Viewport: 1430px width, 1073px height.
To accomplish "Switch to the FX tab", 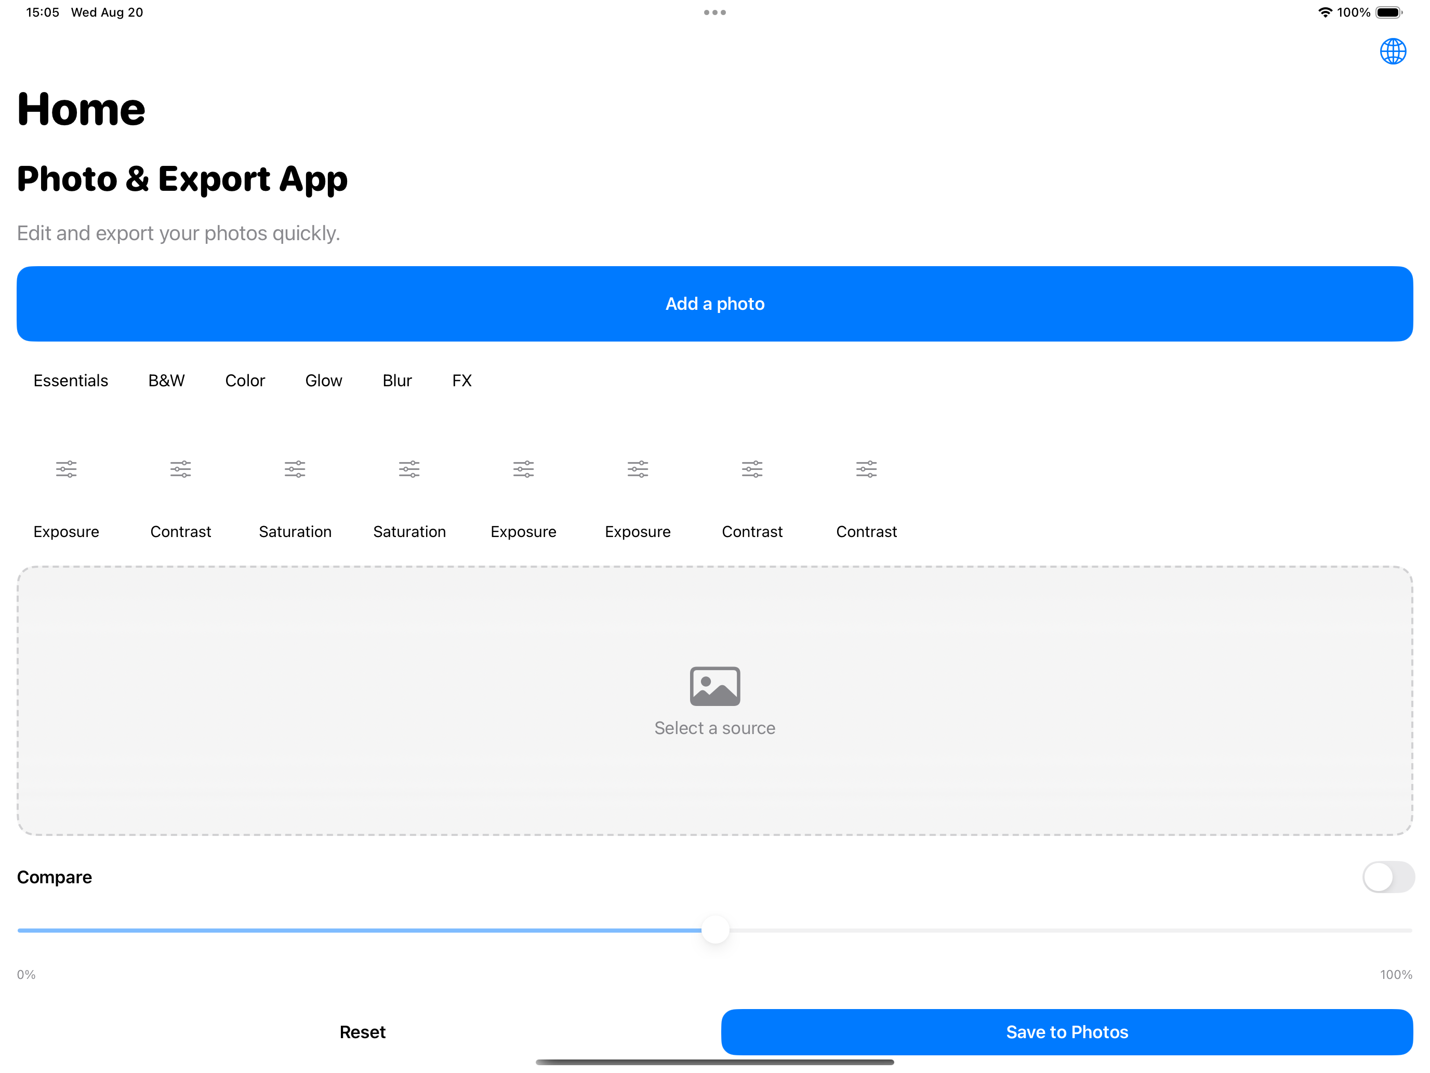I will [461, 381].
